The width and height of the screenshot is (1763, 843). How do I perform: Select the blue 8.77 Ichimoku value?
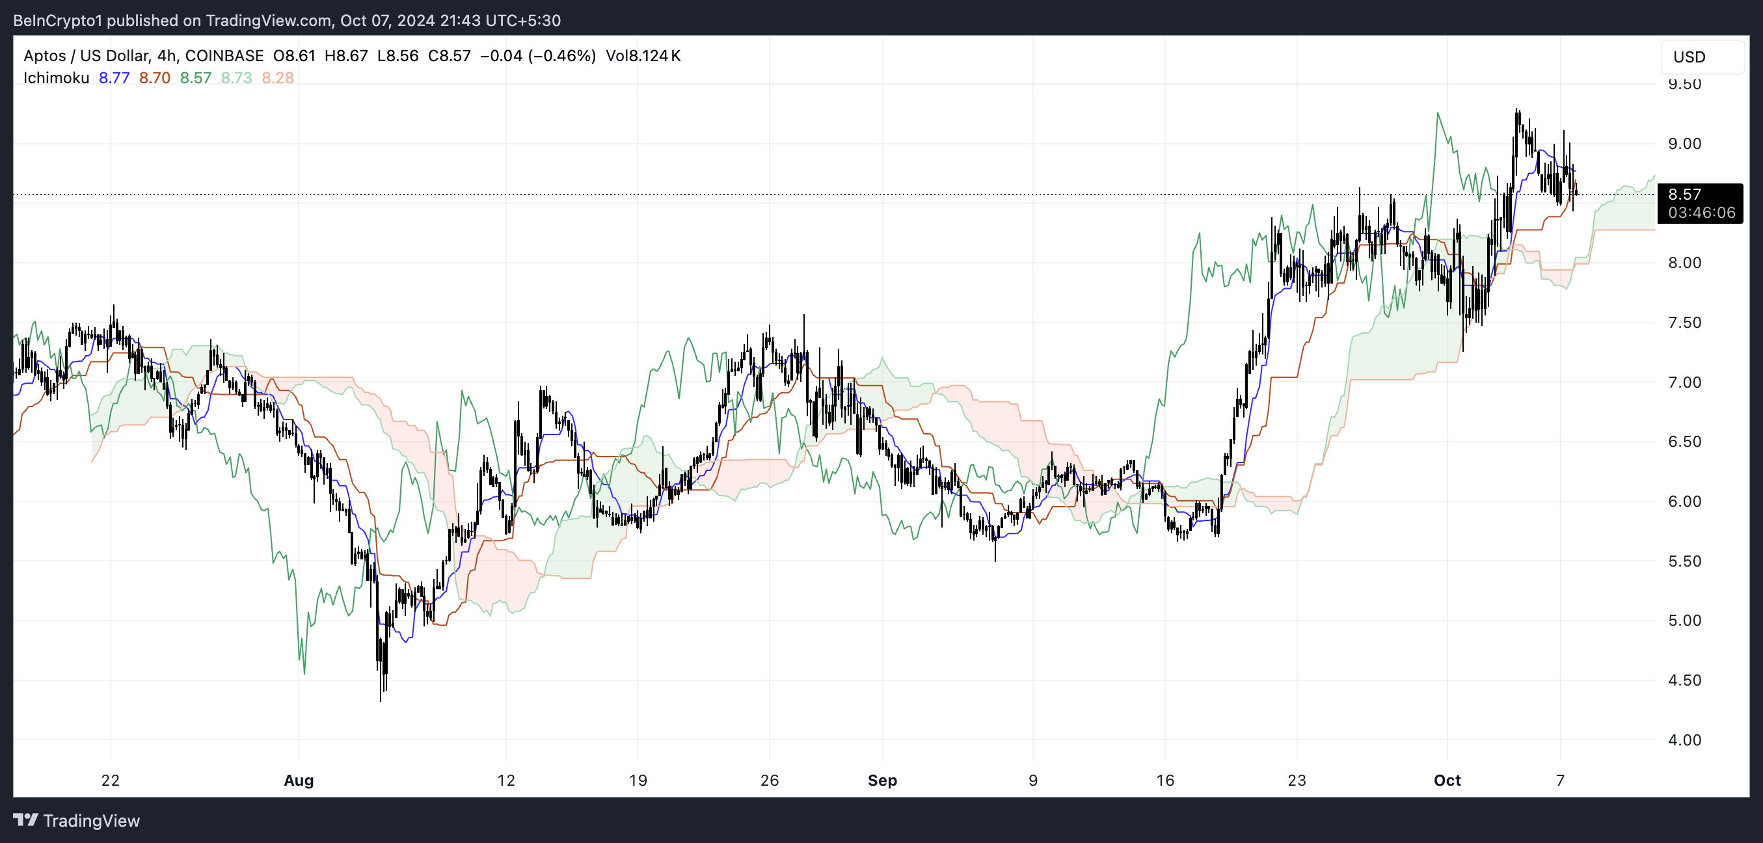tap(114, 78)
